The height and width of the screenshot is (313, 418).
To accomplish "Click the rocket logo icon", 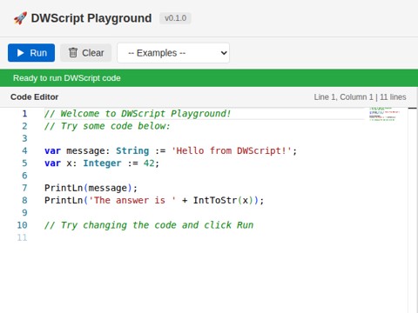I will (20, 18).
